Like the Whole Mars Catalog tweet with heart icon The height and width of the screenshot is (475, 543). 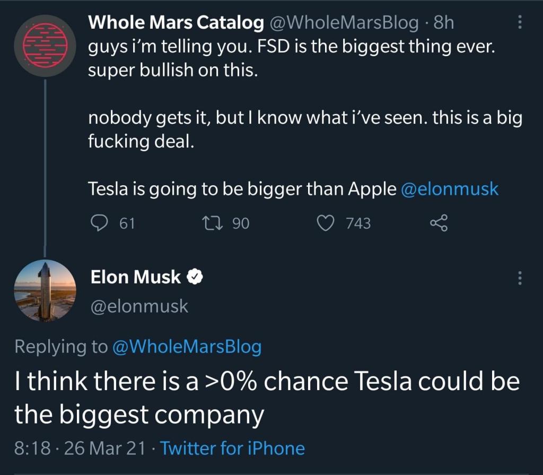click(x=324, y=223)
